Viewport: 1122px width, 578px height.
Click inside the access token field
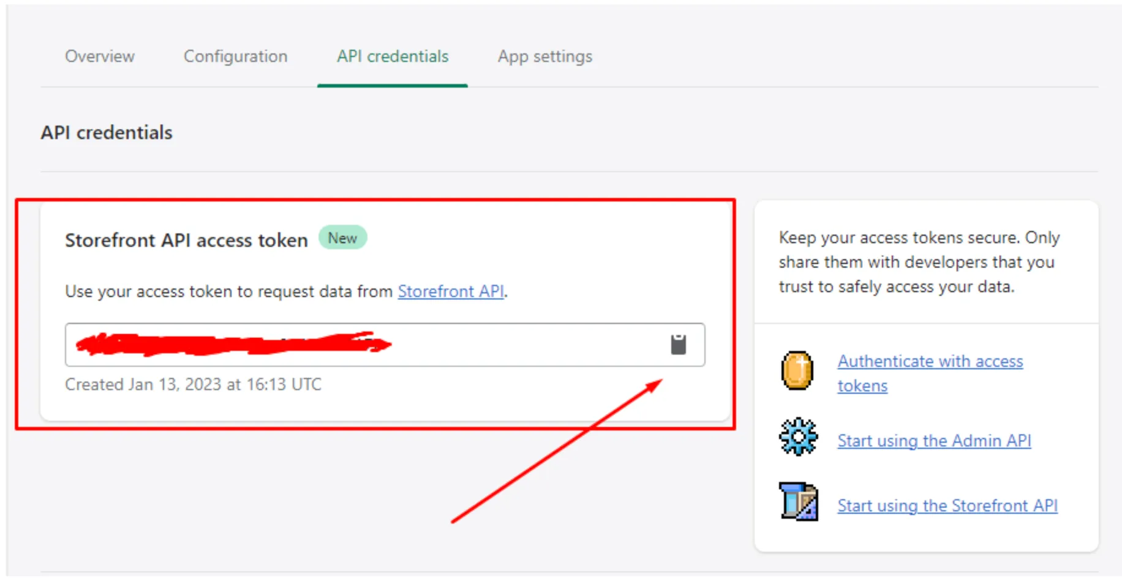[x=521, y=345]
